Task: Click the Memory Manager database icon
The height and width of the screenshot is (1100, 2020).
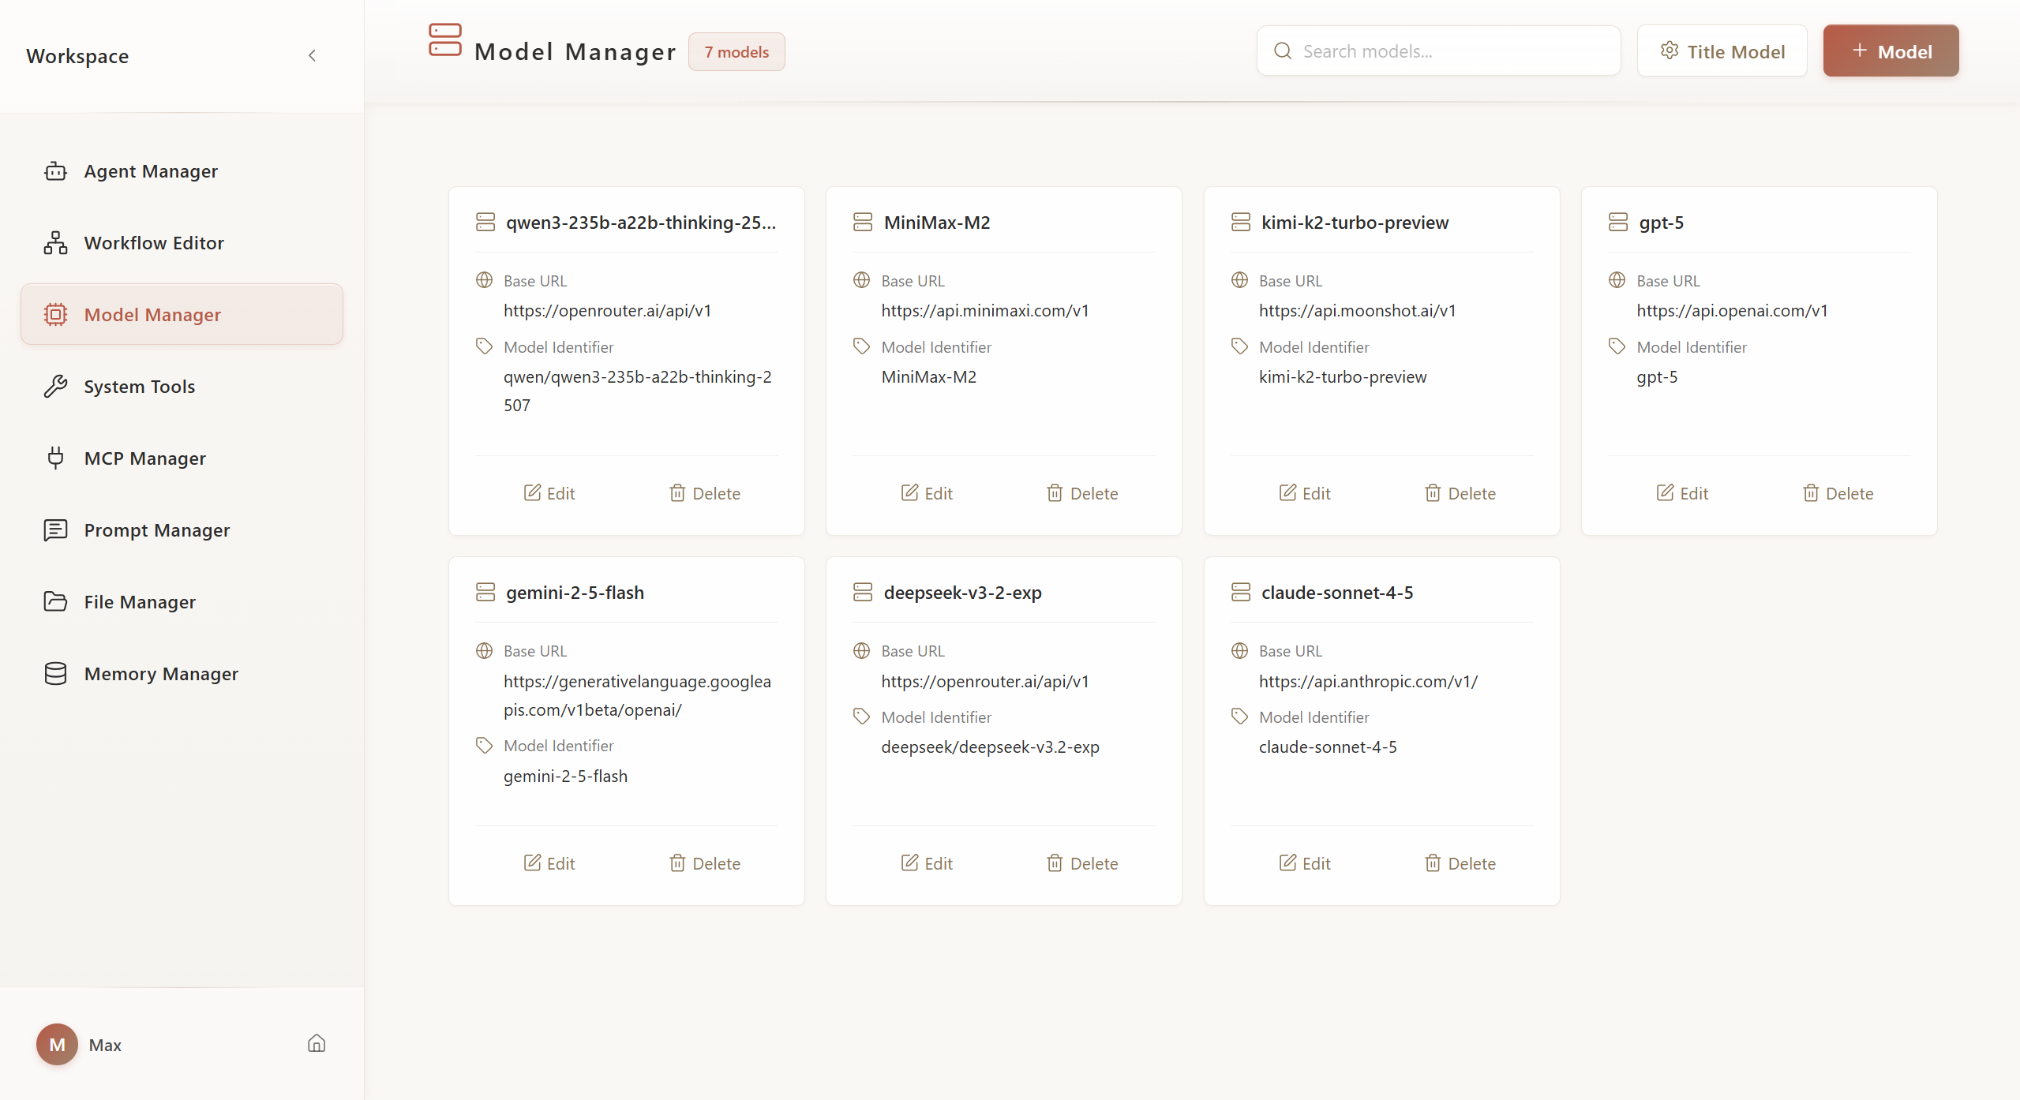Action: (x=55, y=673)
